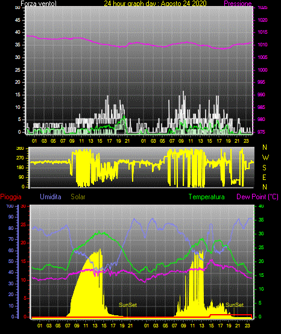Click first SunSet marker on solar chart
The width and height of the screenshot is (281, 334).
point(128,305)
